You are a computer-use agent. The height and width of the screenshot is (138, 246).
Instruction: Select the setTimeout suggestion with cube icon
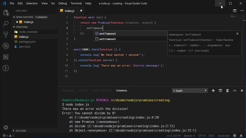130,34
